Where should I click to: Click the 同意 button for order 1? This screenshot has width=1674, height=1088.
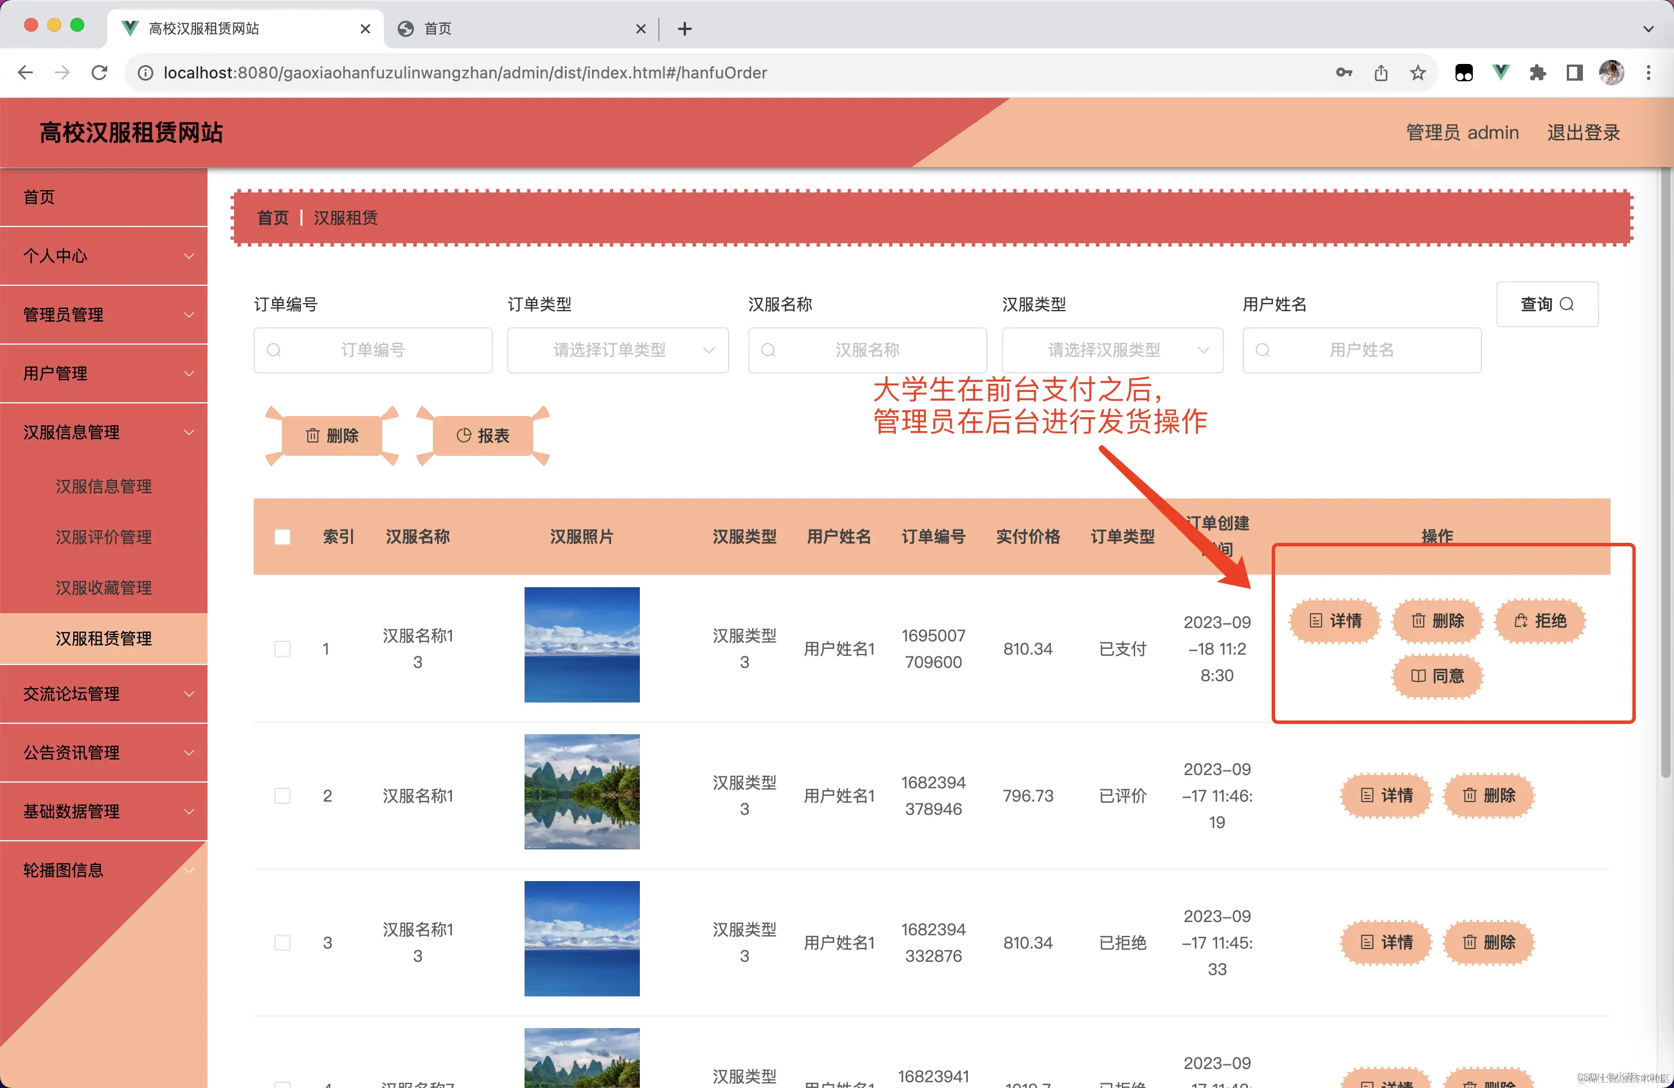tap(1437, 675)
